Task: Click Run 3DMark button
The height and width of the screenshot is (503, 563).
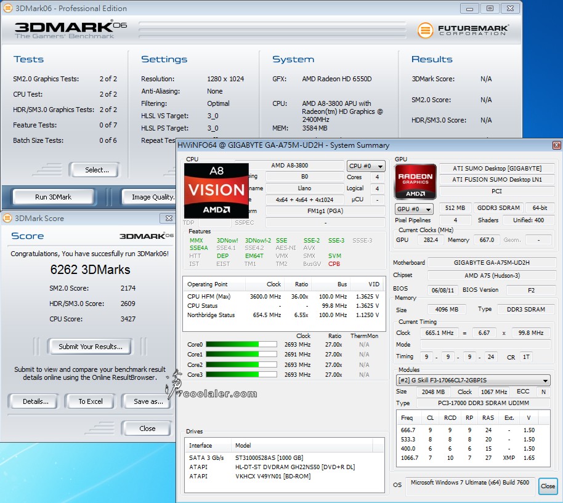Action: click(53, 197)
